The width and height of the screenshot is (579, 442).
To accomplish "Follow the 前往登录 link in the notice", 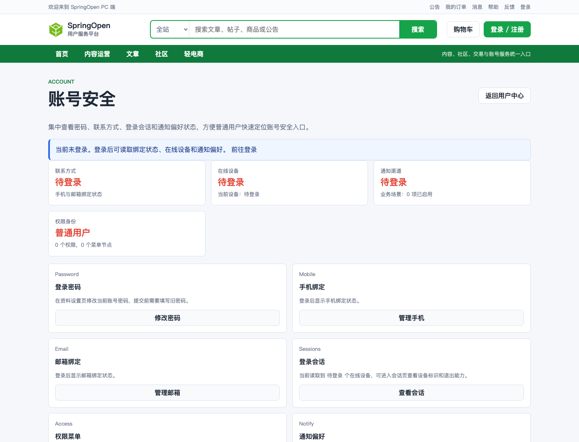I will pos(244,149).
